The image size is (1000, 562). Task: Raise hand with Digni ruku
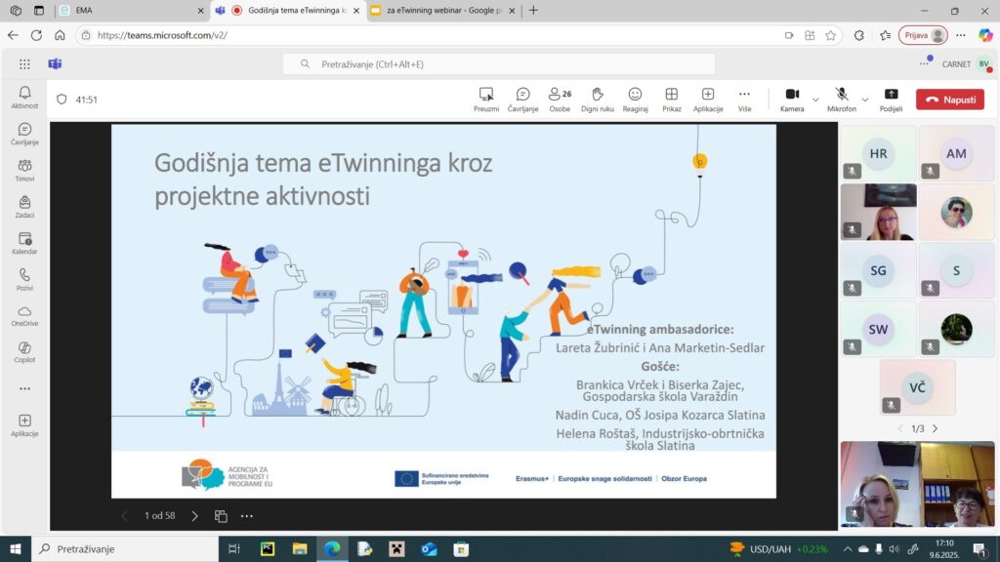coord(597,100)
